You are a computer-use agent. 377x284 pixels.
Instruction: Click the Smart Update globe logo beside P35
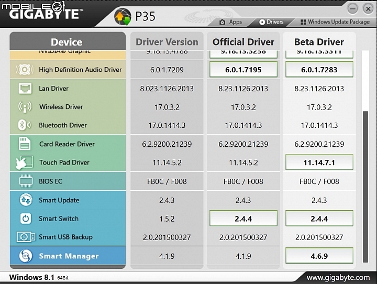point(123,17)
